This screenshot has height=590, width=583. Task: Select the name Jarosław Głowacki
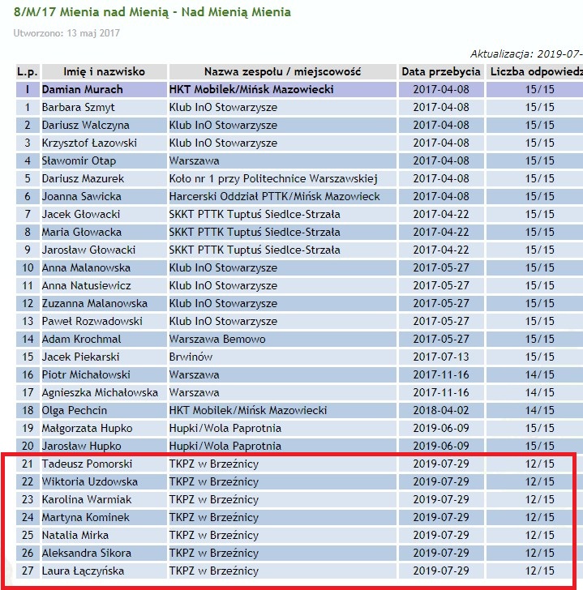(89, 250)
